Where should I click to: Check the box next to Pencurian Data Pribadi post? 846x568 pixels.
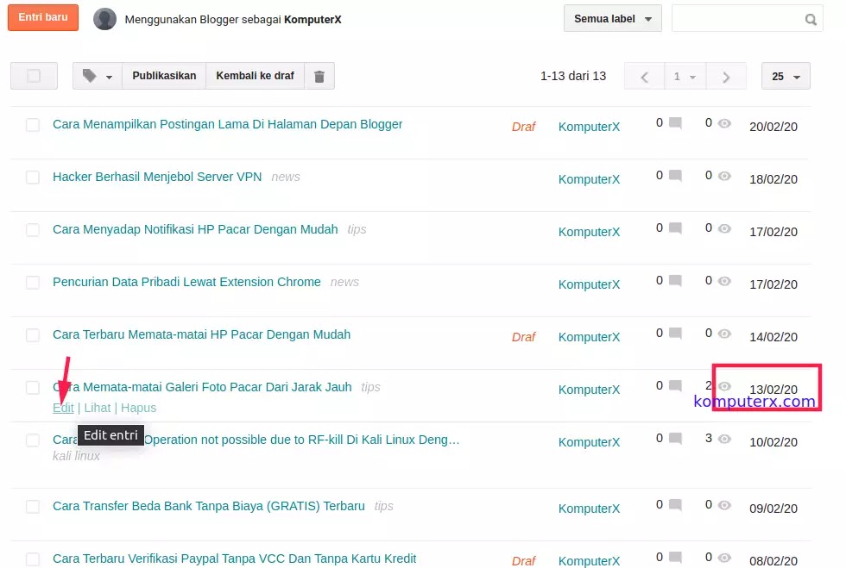33,281
